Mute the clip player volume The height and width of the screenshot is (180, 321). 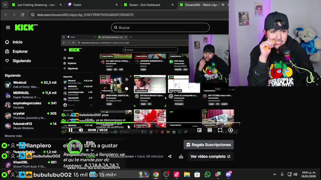click(x=81, y=130)
